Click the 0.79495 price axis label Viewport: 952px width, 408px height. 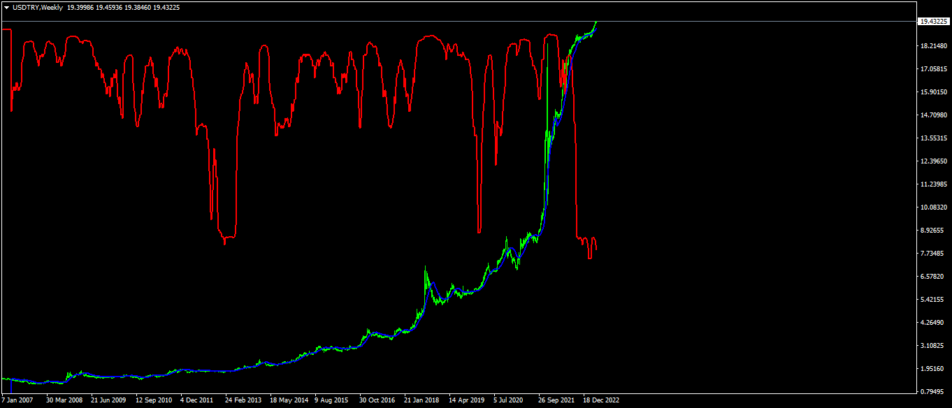point(934,391)
